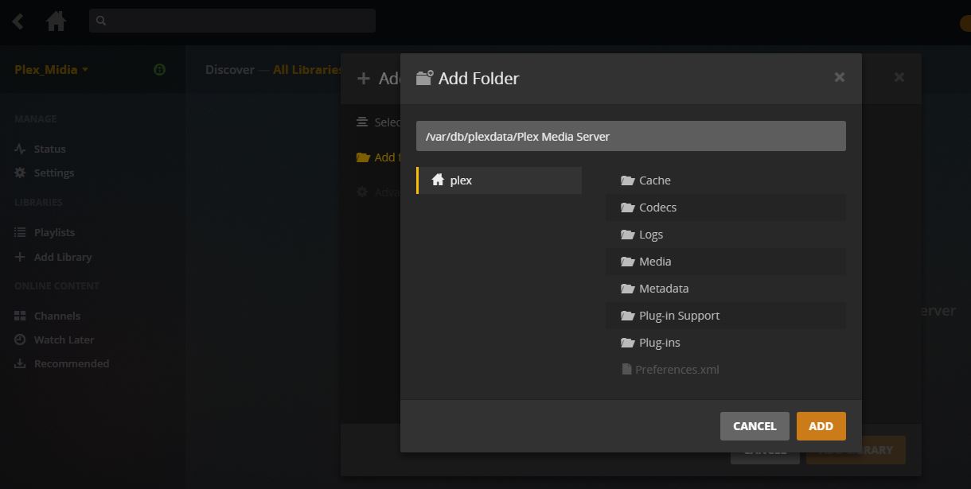Click the Channels grid icon
This screenshot has width=971, height=489.
tap(20, 316)
